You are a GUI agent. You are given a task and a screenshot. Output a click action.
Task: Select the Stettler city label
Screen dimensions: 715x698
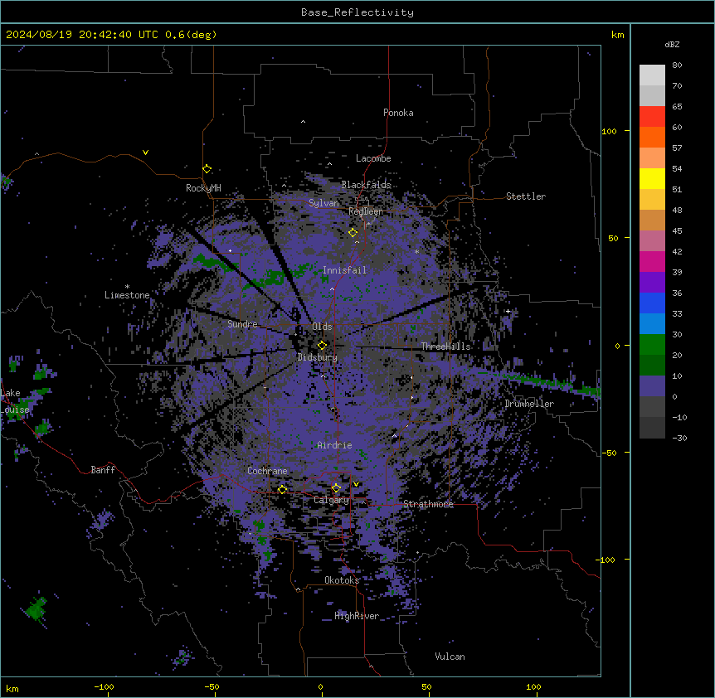(526, 196)
